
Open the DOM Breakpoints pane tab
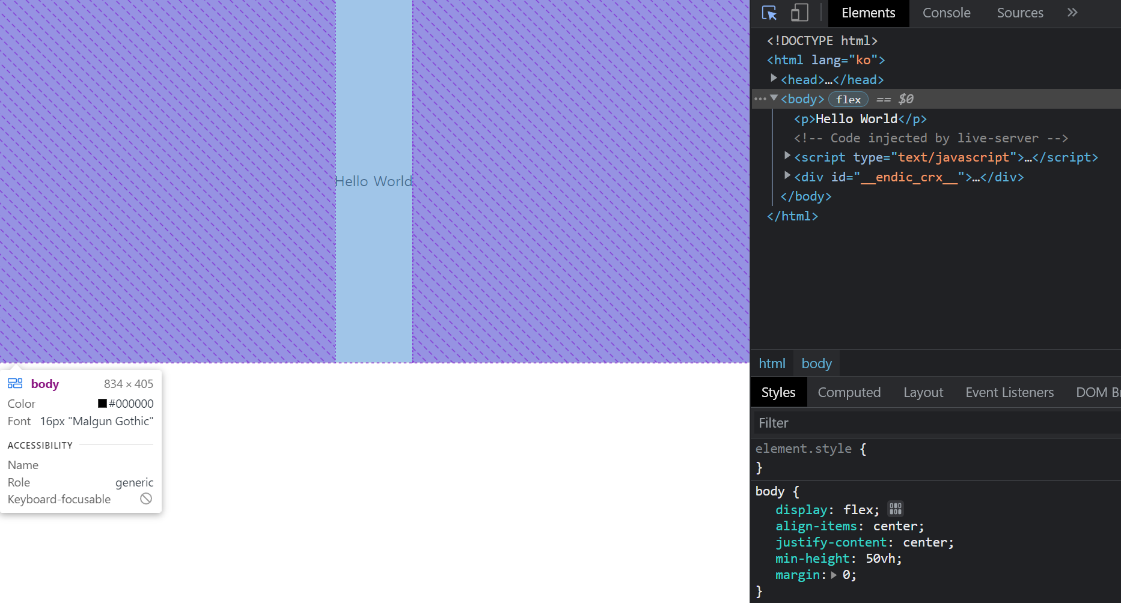(1098, 392)
